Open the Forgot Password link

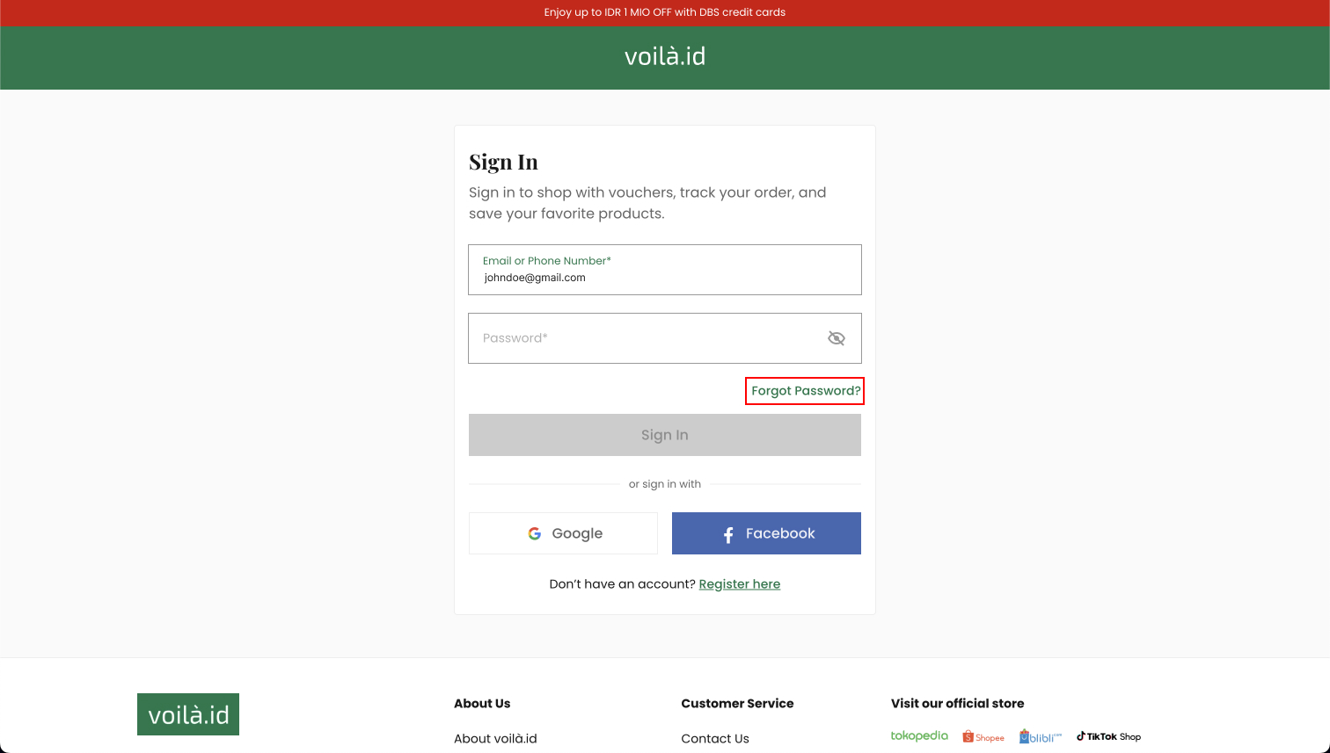coord(806,391)
